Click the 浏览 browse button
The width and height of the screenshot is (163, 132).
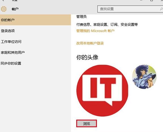pos(87,124)
